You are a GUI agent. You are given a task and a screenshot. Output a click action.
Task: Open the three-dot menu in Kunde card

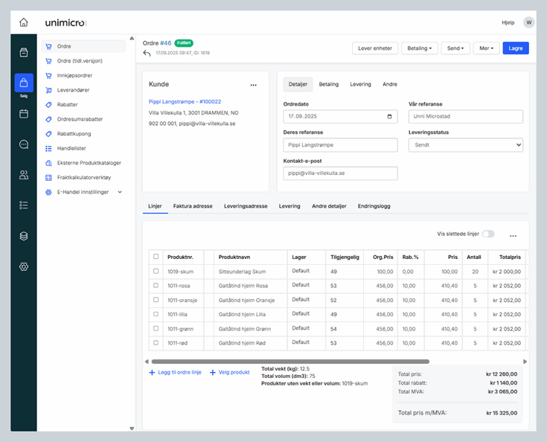pos(253,85)
